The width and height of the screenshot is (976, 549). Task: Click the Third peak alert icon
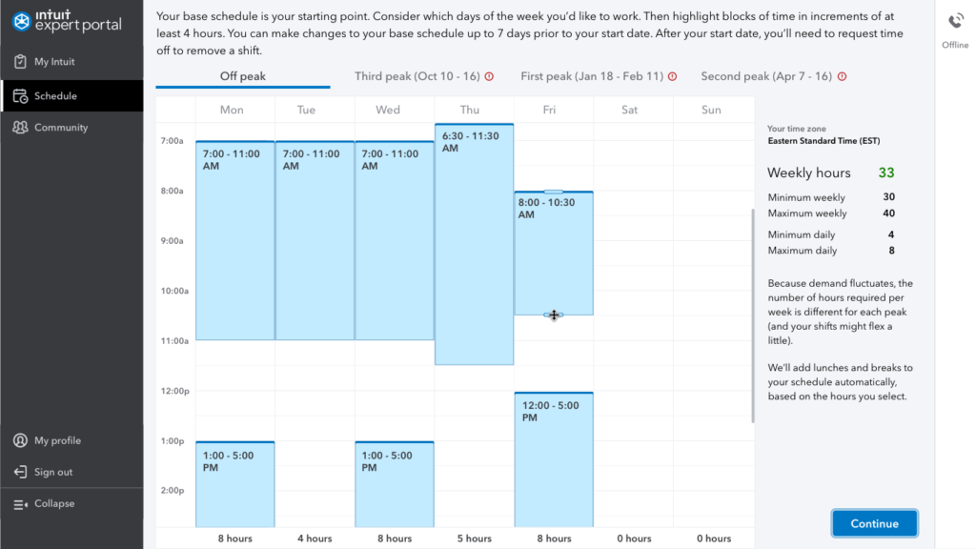490,76
